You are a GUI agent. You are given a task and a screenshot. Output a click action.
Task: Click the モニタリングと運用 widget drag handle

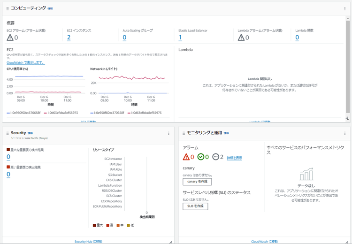coord(184,133)
